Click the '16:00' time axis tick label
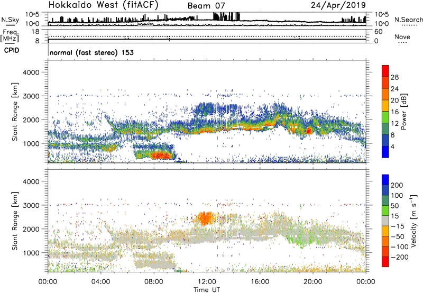The height and width of the screenshot is (293, 423). point(260,282)
